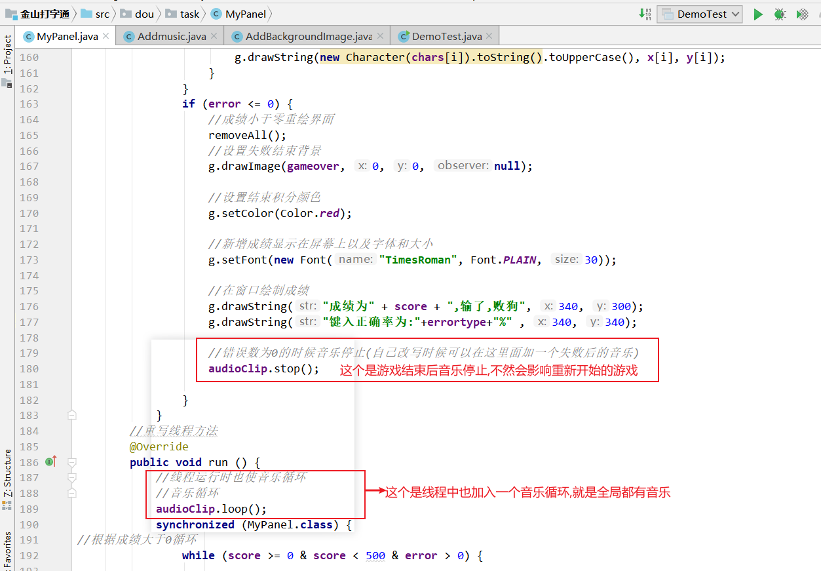The image size is (821, 571).
Task: Click Color.red in the setColor call
Action: tap(309, 213)
